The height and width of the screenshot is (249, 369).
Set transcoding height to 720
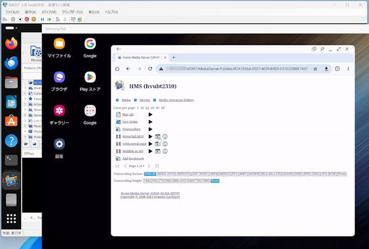coord(197,181)
